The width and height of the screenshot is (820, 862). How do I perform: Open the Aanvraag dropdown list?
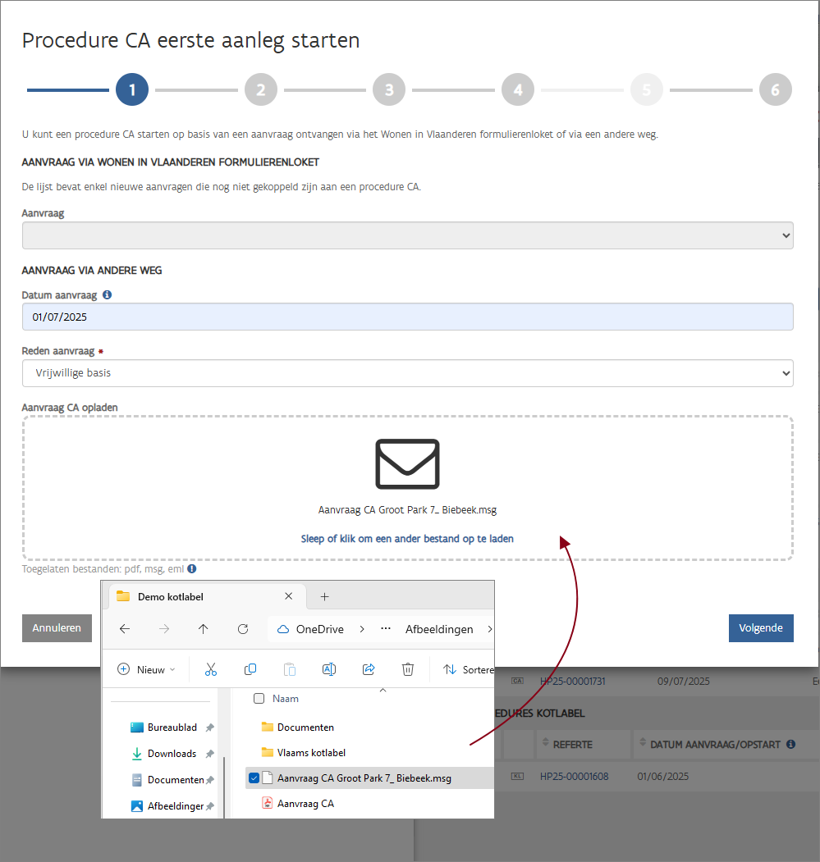(407, 236)
